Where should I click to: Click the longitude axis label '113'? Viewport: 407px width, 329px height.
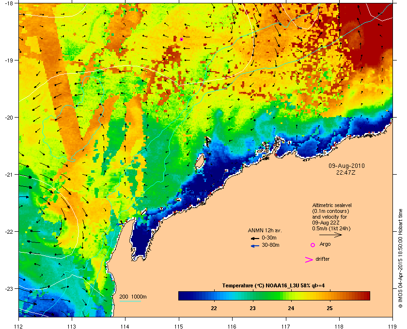pyautogui.click(x=72, y=326)
